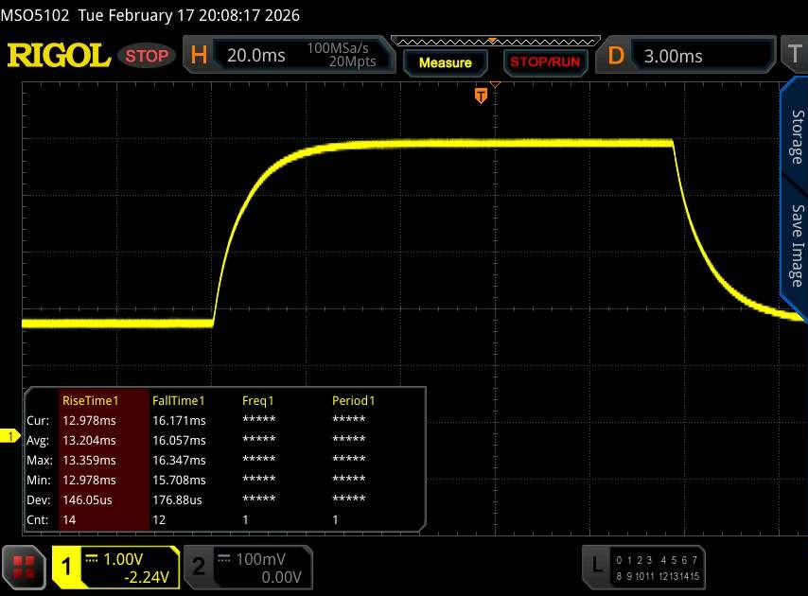
Task: Click the orange D delay icon
Action: point(616,56)
